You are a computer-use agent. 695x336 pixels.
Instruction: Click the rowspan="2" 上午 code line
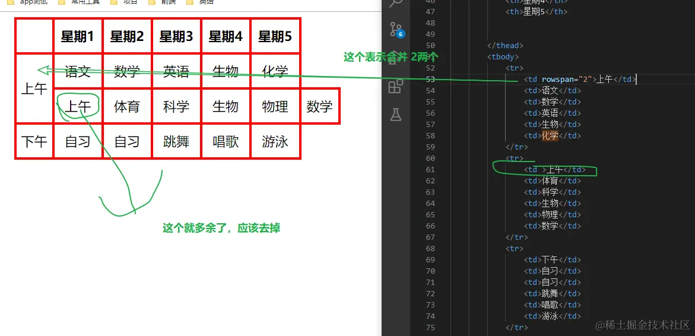click(580, 80)
